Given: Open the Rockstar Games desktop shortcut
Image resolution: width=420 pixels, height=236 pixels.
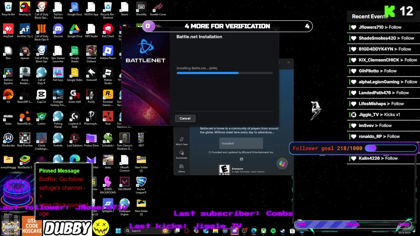Looking at the screenshot, I should click(108, 98).
